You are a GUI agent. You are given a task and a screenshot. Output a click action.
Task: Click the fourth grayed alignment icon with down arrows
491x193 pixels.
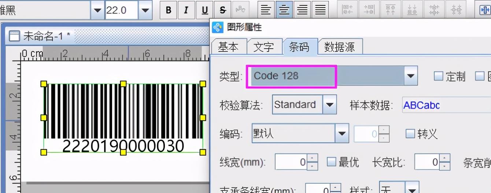[x=412, y=10]
